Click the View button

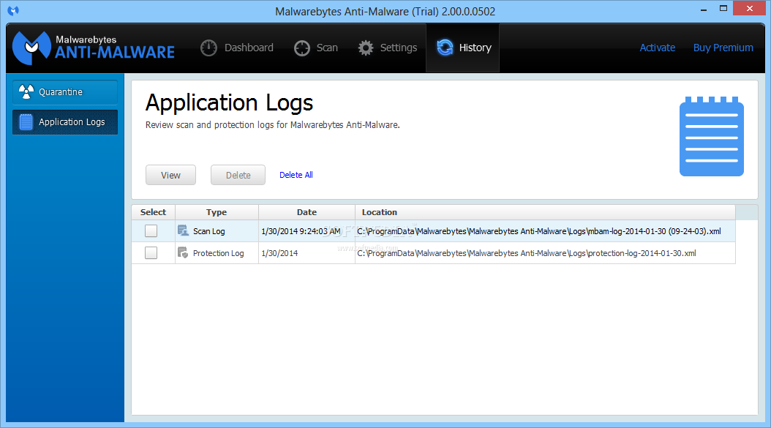[170, 175]
